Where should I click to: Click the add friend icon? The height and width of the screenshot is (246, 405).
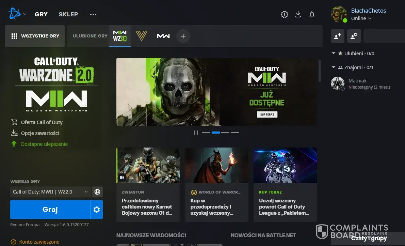tap(338, 36)
